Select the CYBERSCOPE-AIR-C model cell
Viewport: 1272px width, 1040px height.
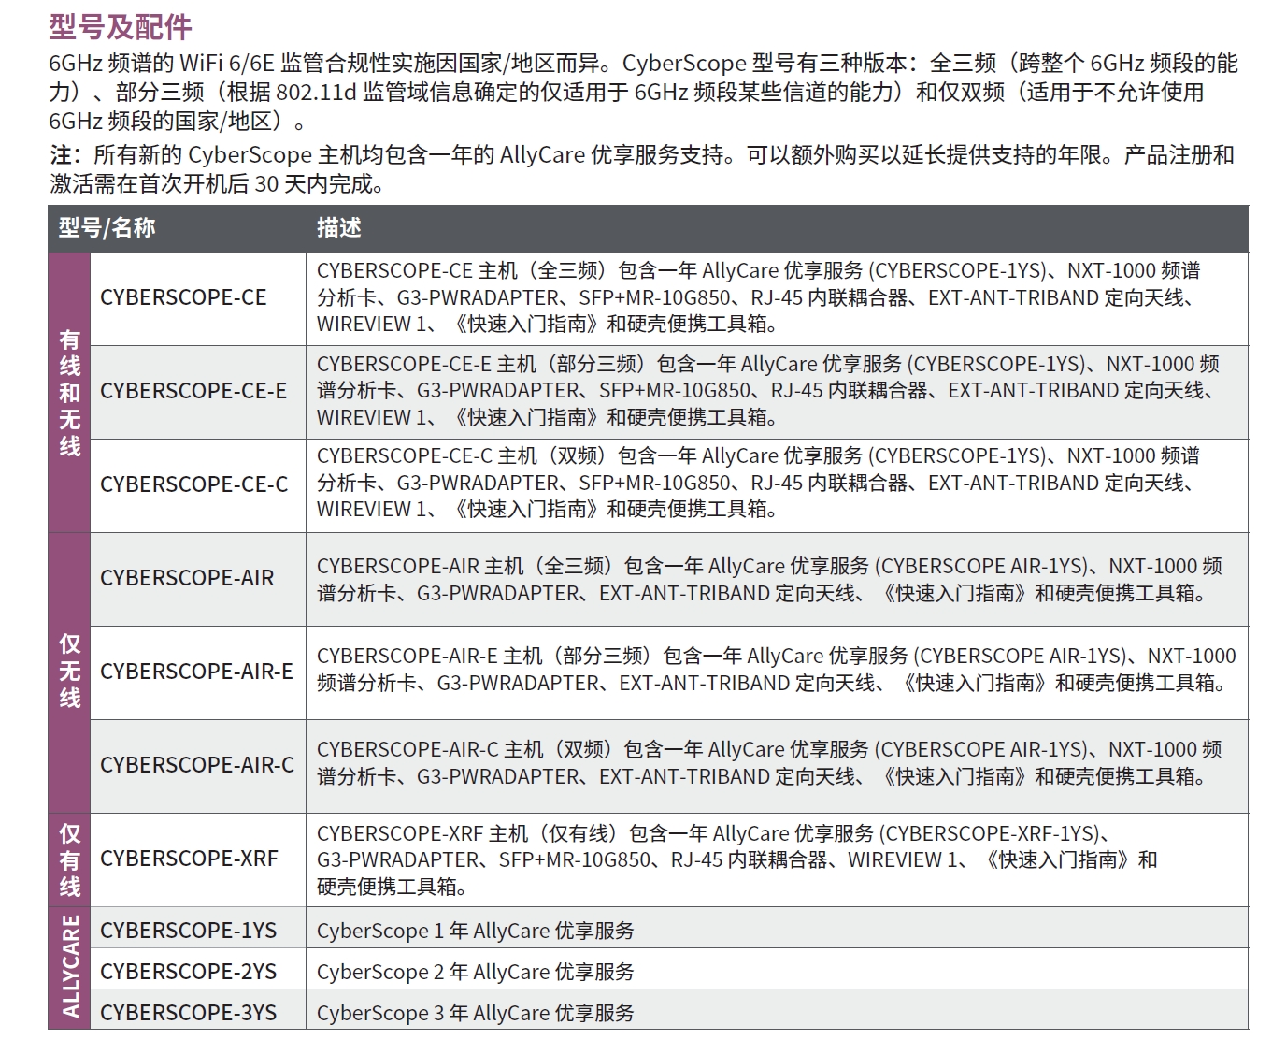pyautogui.click(x=197, y=765)
